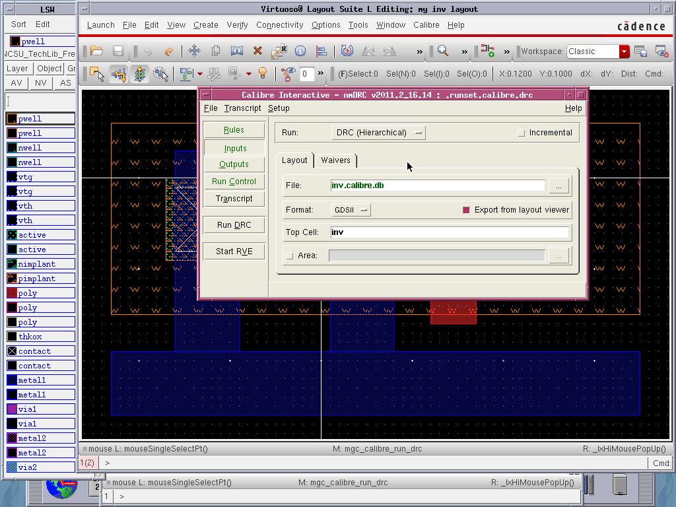Click the Object button in LSW
The width and height of the screenshot is (676, 507).
[49, 69]
